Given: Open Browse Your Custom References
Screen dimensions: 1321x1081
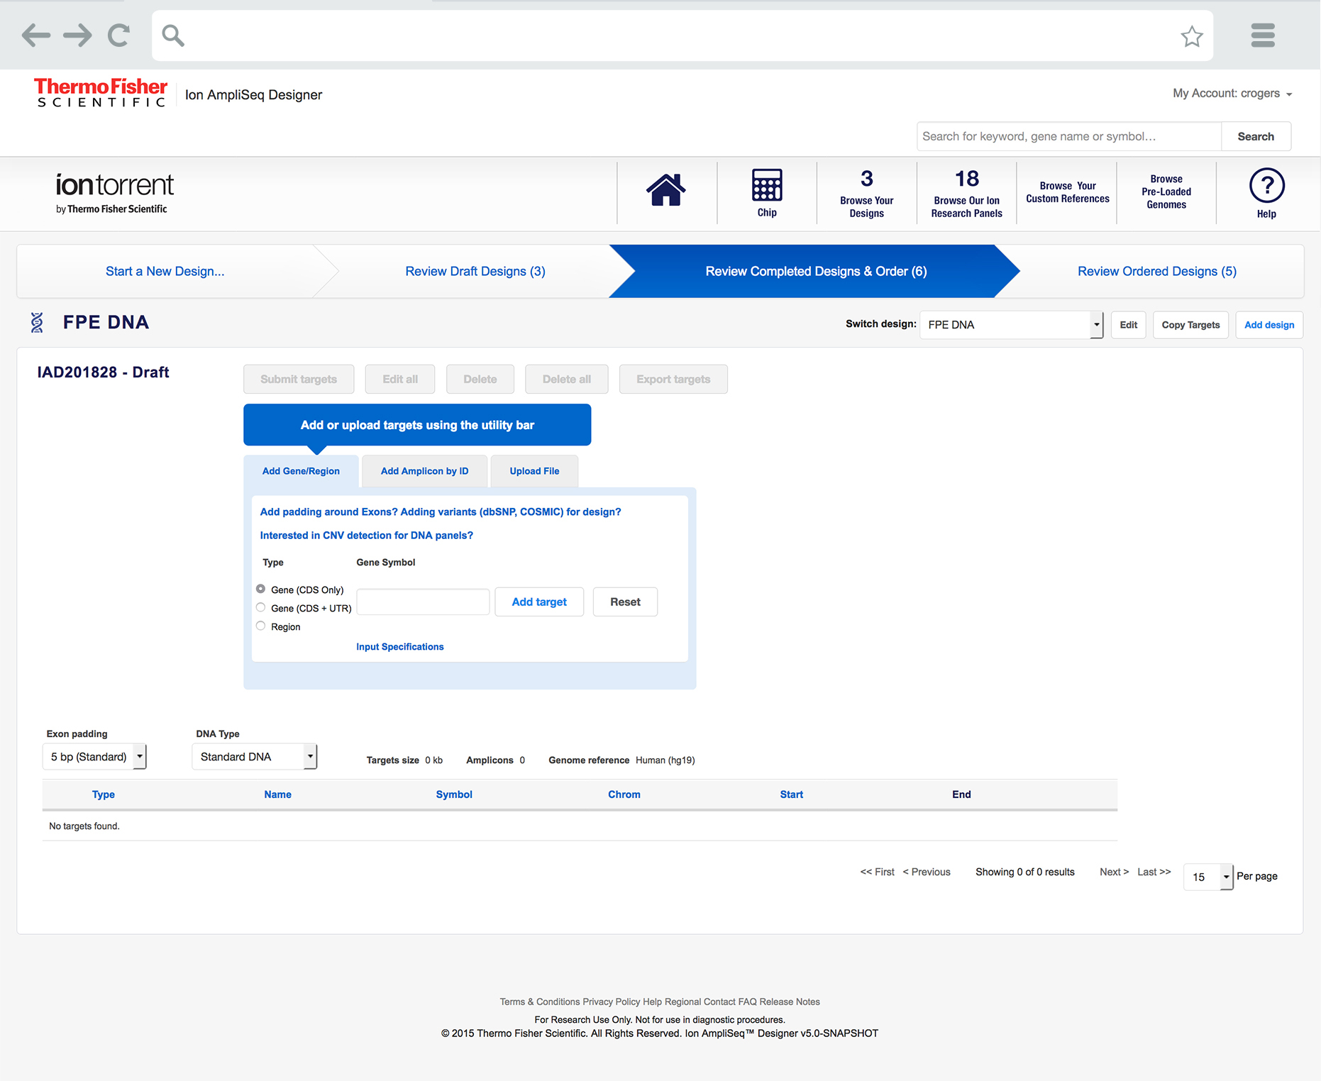Looking at the screenshot, I should (1067, 193).
